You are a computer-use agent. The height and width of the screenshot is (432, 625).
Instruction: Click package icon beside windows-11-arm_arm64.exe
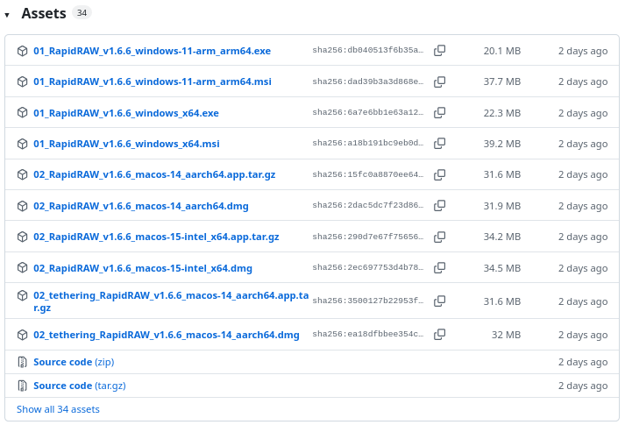pos(22,51)
